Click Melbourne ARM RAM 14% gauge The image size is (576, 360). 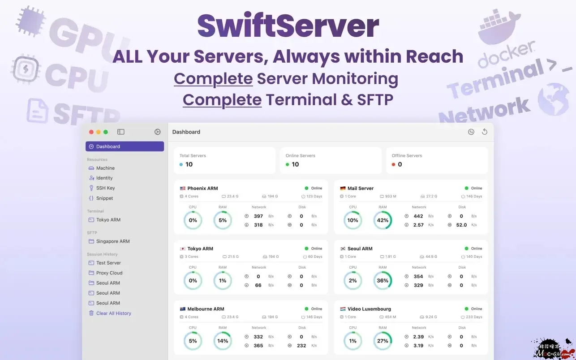pos(223,341)
